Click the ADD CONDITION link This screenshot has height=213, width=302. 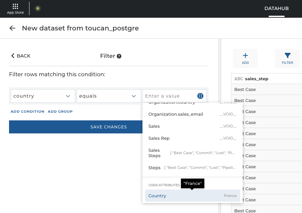click(27, 111)
